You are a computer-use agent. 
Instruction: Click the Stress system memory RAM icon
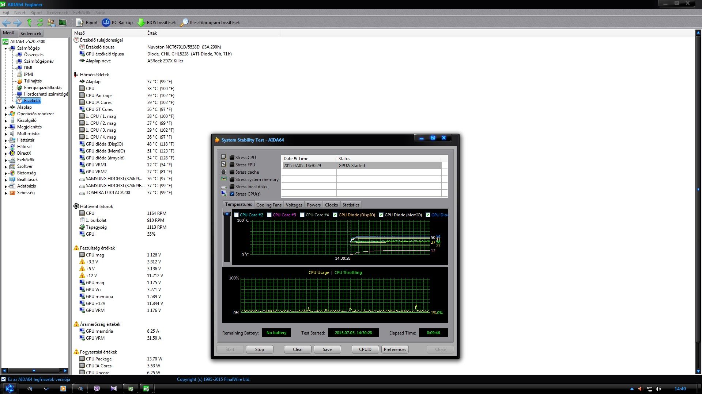[224, 179]
